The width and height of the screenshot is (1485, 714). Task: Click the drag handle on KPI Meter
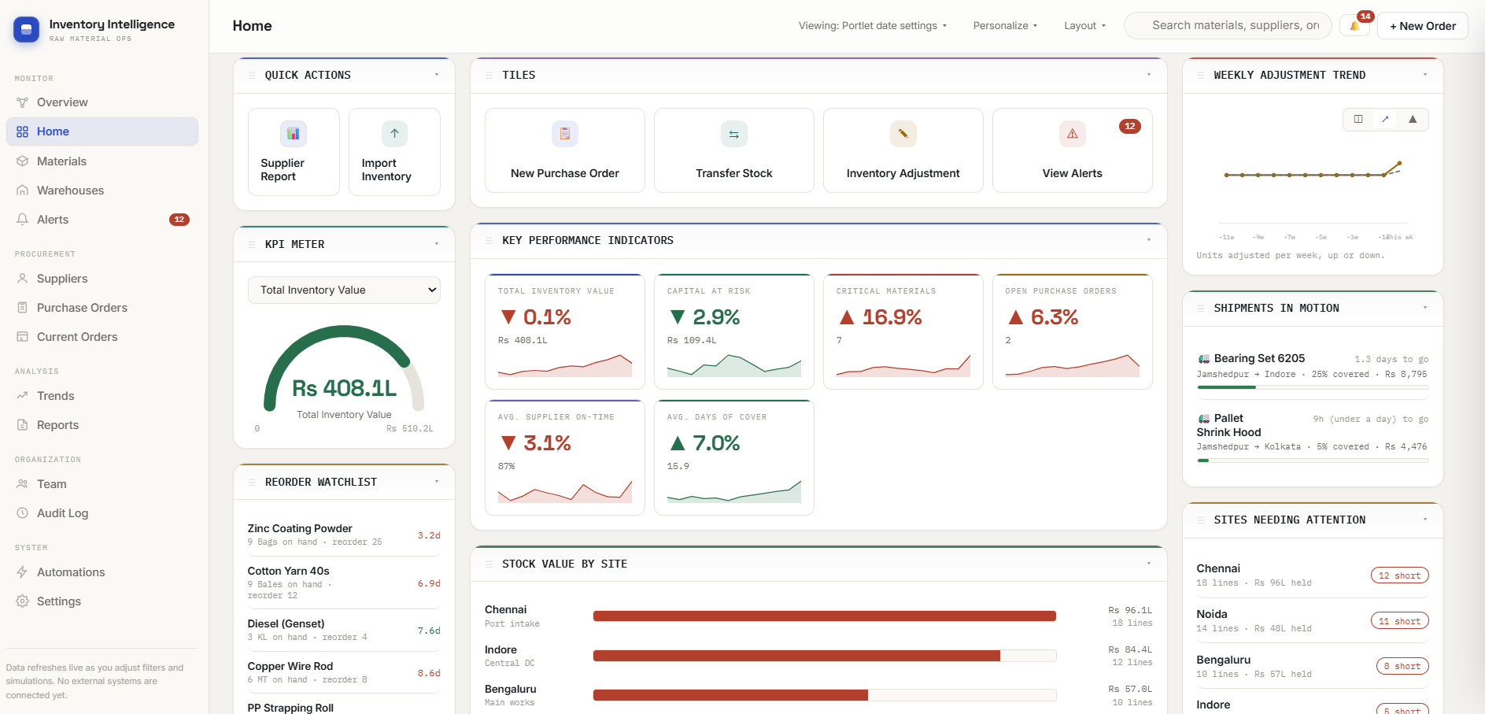[x=252, y=245]
